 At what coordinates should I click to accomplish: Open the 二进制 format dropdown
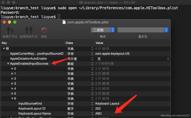pyautogui.click(x=103, y=30)
